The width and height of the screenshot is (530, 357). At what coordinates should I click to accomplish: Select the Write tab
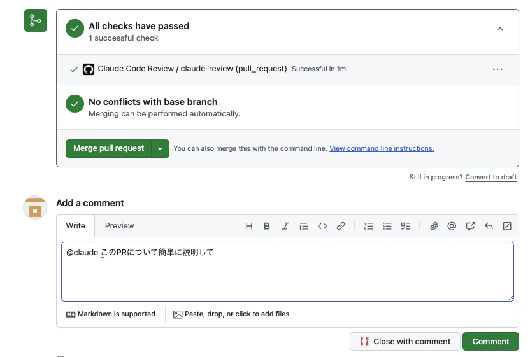(x=75, y=226)
